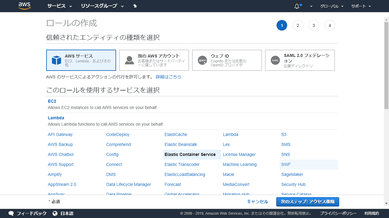Select Machine Learning service
The image size is (389, 218).
[240, 164]
